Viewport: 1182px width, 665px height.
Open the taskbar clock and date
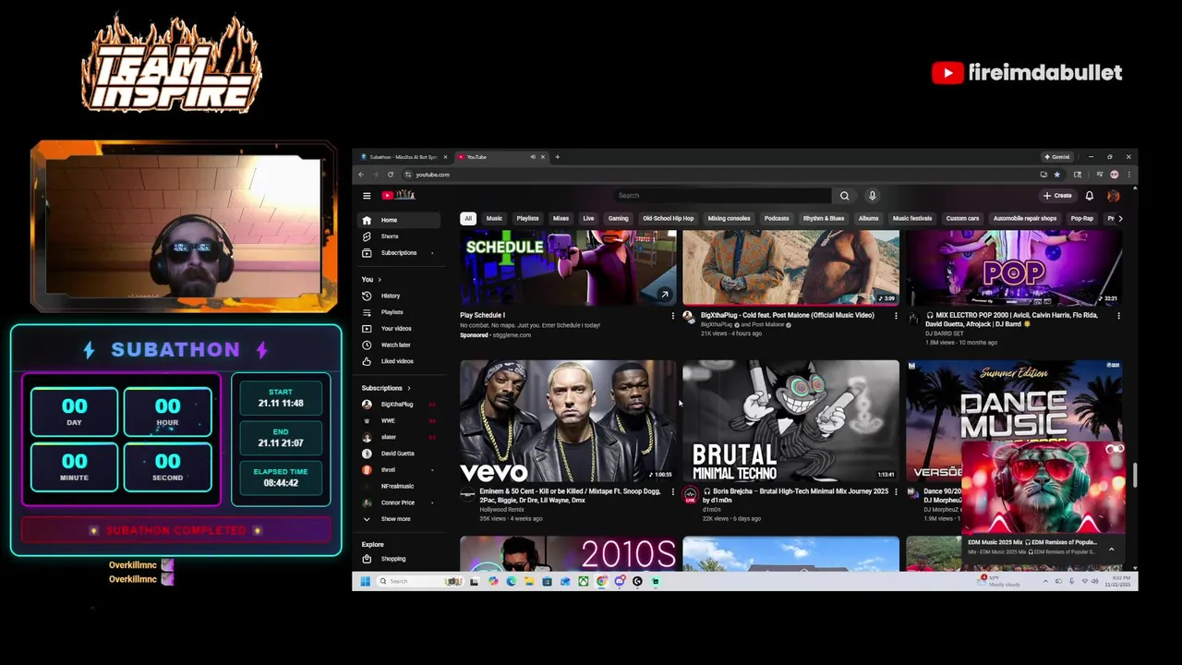(x=1117, y=581)
